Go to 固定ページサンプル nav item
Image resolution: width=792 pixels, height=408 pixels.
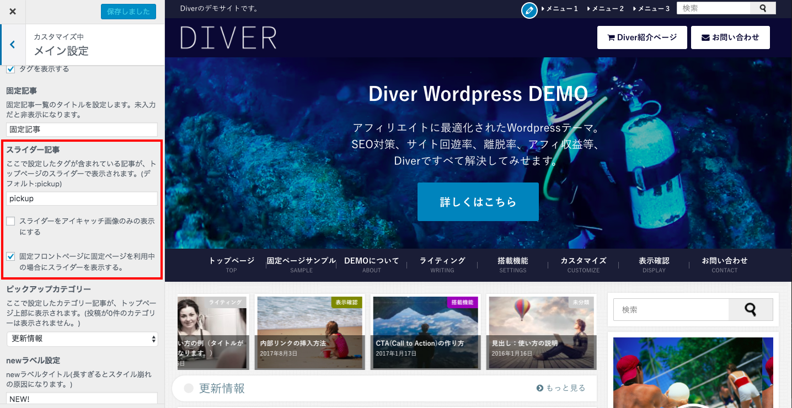301,265
